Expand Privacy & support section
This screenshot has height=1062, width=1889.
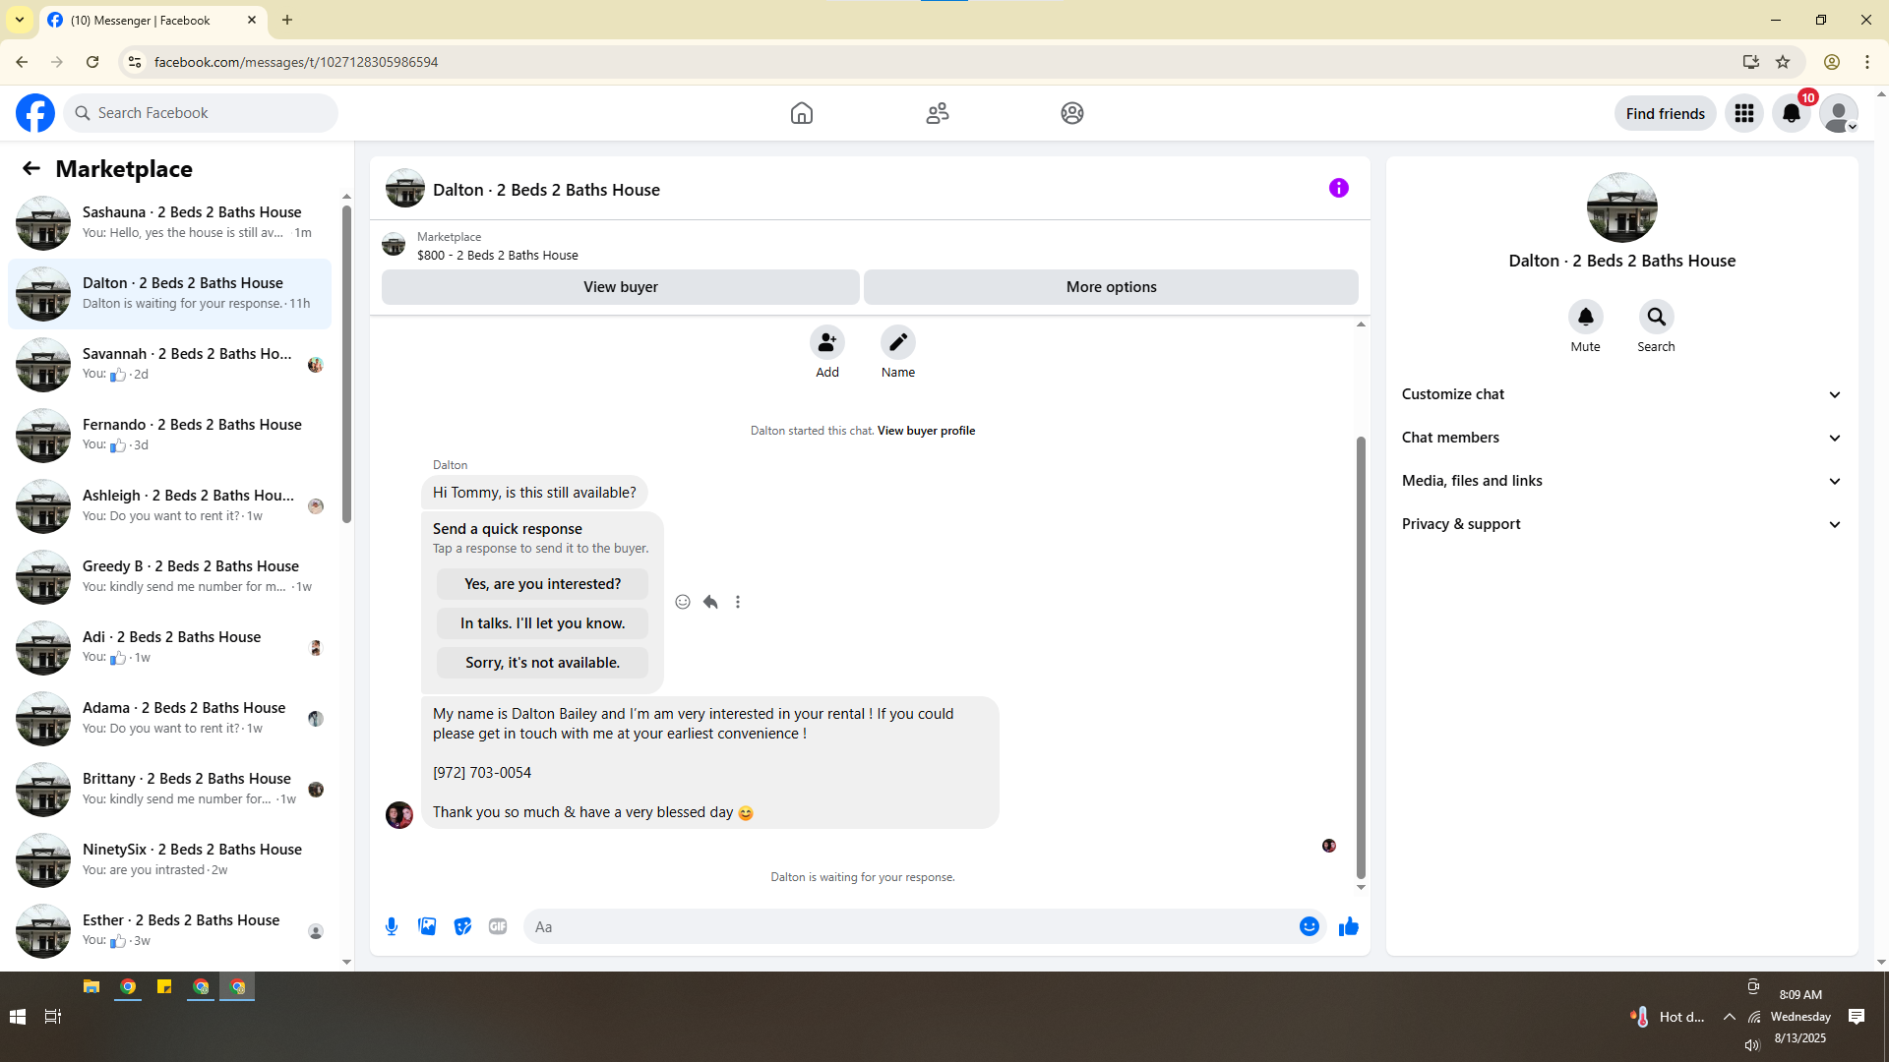pos(1621,524)
